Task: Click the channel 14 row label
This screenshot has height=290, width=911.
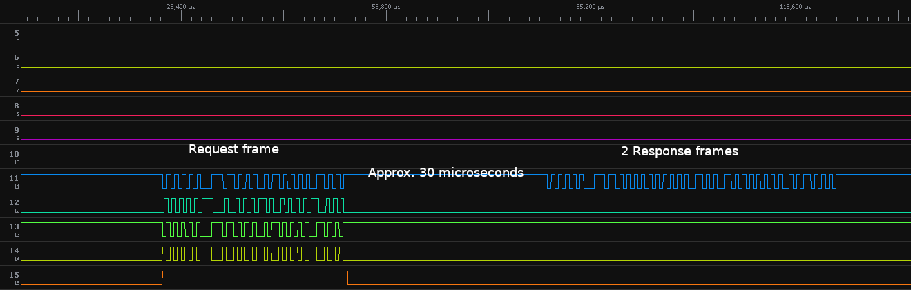Action: (15, 251)
